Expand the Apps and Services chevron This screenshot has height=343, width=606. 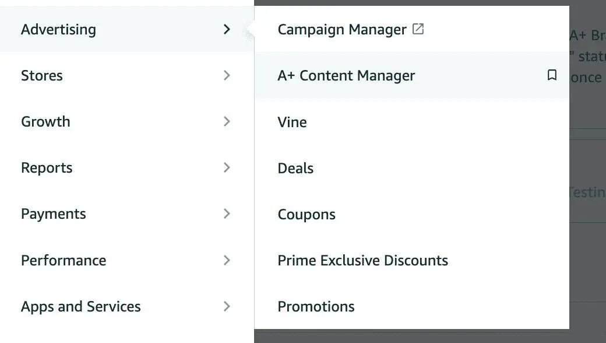[227, 306]
